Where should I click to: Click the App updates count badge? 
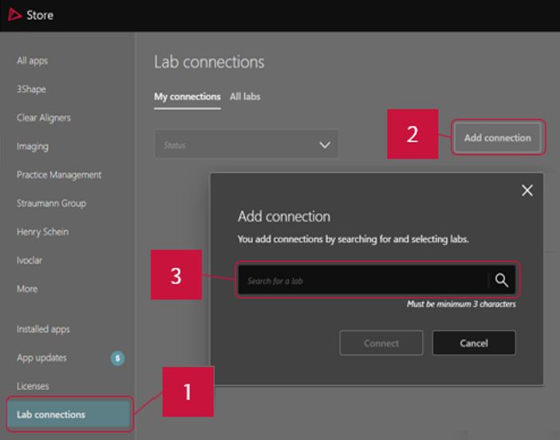coord(117,358)
